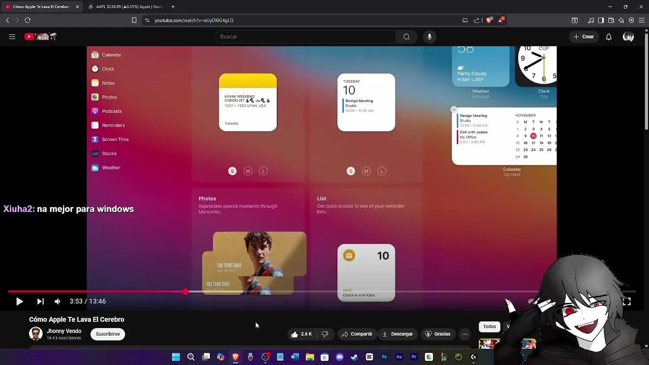649x365 pixels.
Task: Mute the video volume
Action: 57,302
